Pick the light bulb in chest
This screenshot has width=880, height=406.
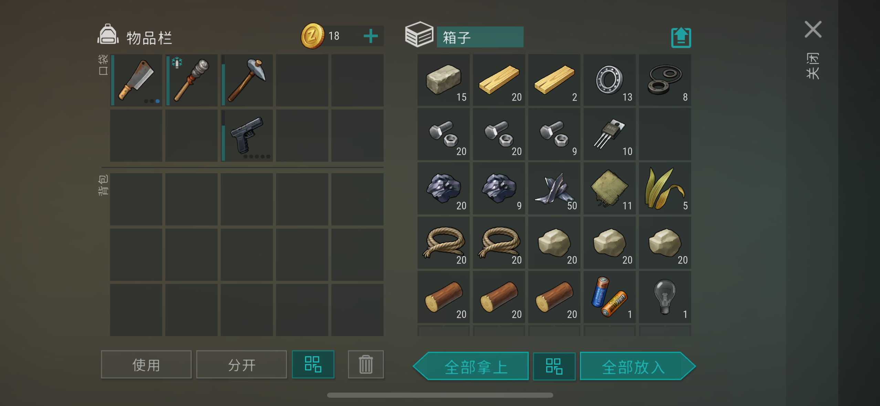(665, 297)
